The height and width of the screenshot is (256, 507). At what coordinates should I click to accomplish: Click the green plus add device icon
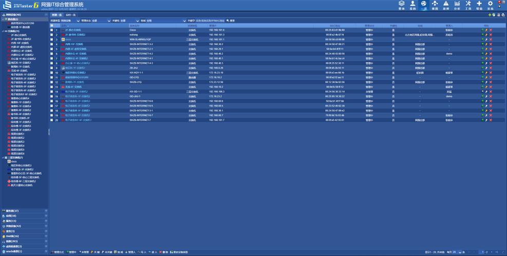click(x=489, y=15)
